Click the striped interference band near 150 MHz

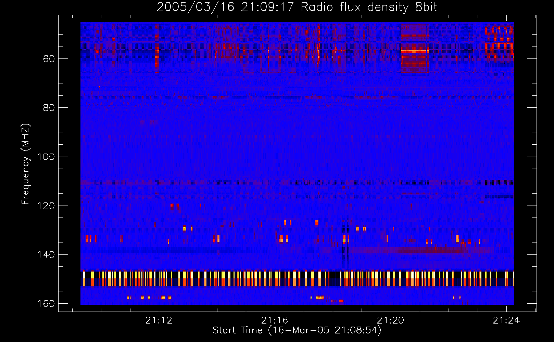tap(297, 279)
